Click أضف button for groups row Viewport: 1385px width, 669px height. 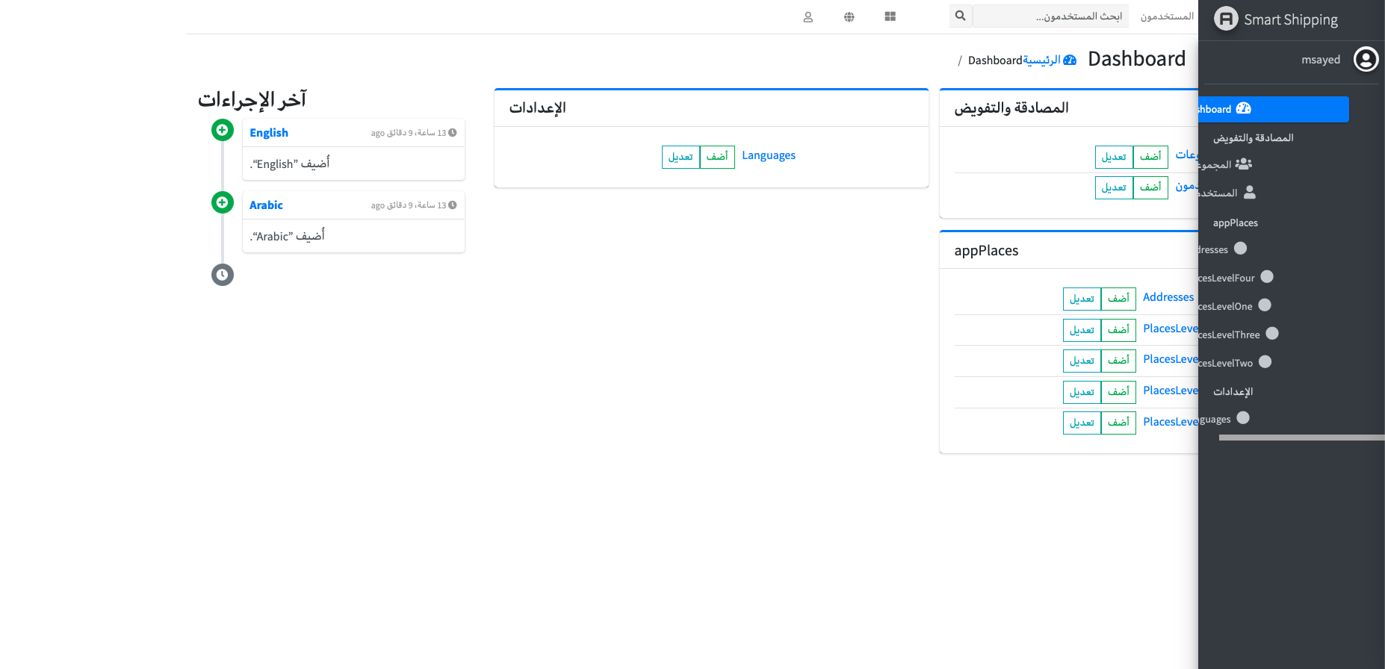pos(1150,157)
